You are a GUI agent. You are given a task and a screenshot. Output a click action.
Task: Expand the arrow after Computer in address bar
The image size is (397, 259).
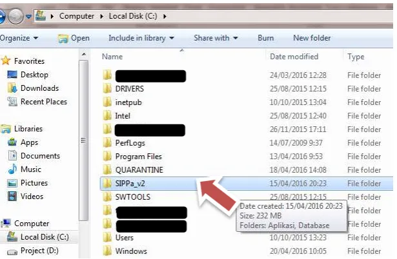[x=102, y=16]
